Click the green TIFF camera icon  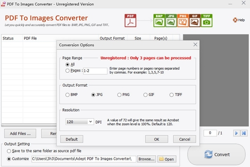tap(207, 21)
